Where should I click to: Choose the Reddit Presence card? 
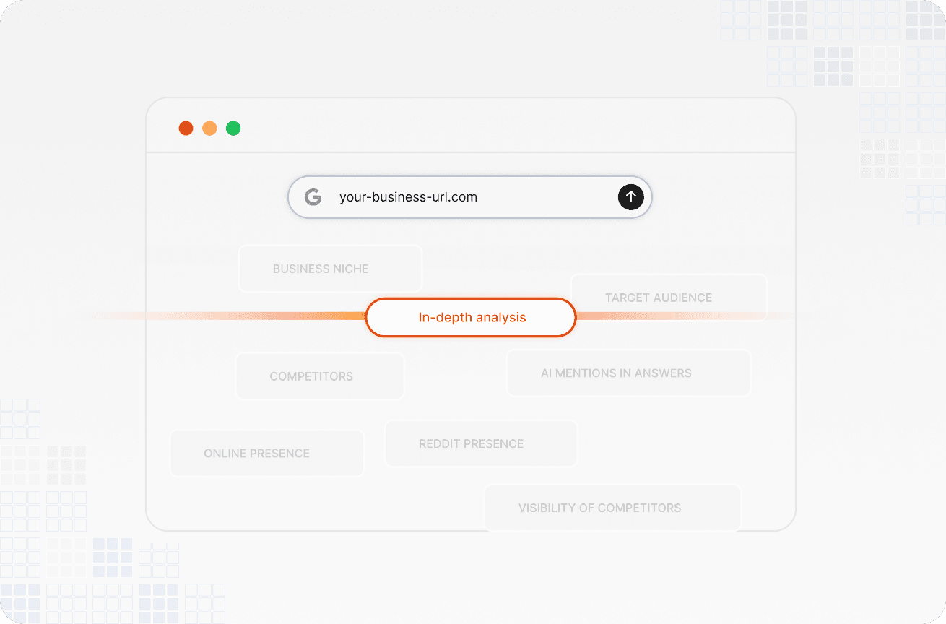480,443
